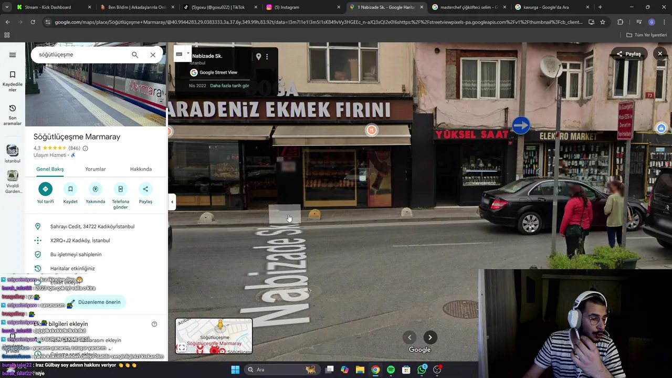Screen dimensions: 672x378
Task: Open keyboard shortcuts dropdown in Street View
Action: [x=182, y=54]
